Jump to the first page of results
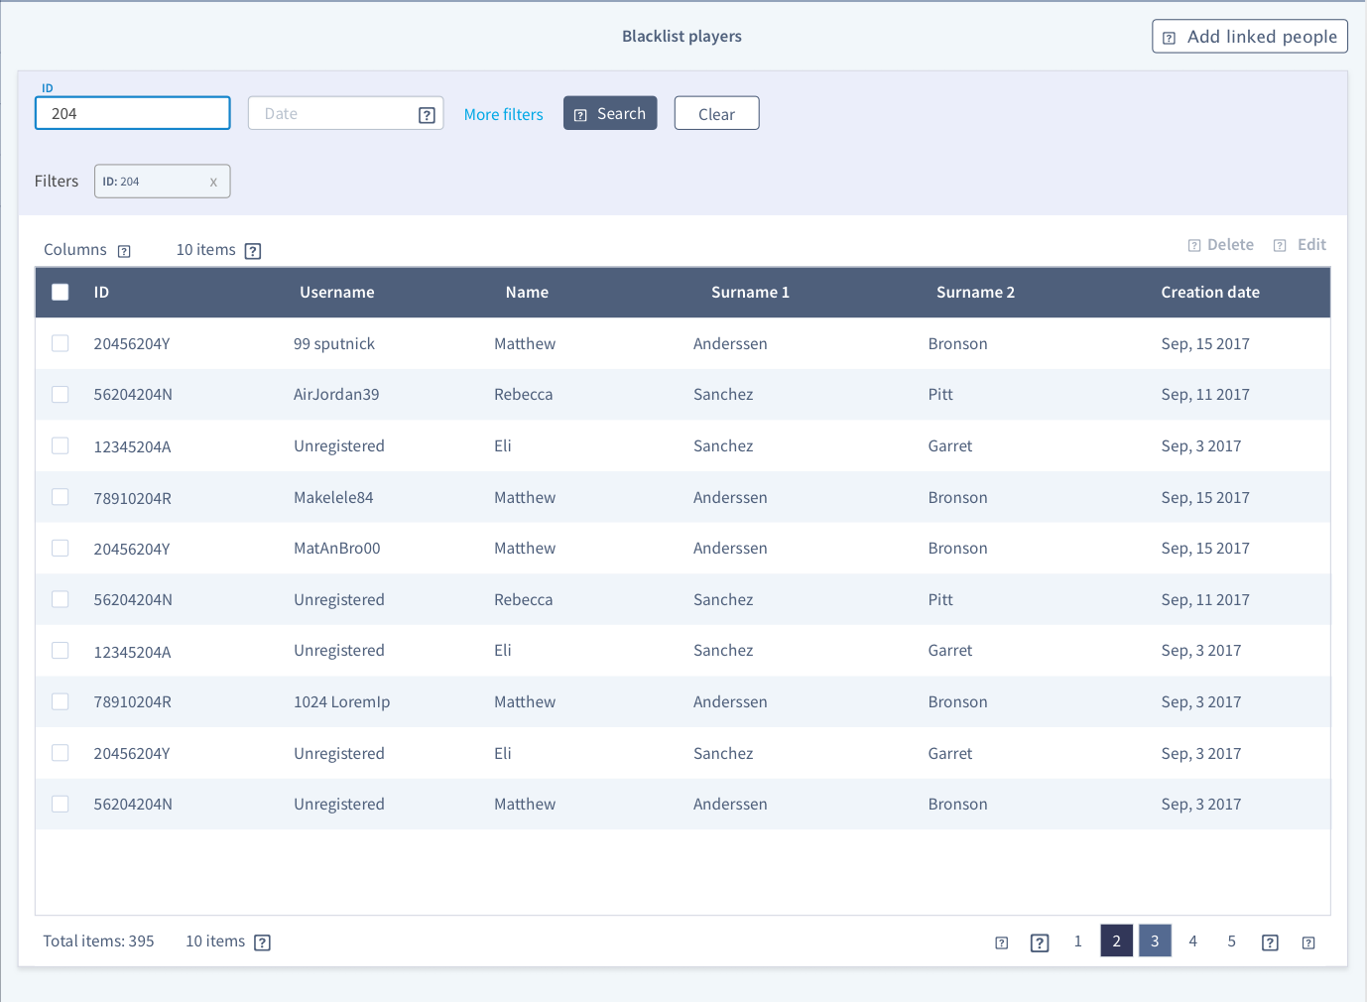Image resolution: width=1367 pixels, height=1002 pixels. click(1002, 942)
